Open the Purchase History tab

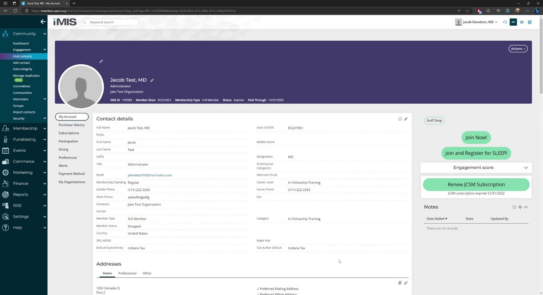coord(71,125)
